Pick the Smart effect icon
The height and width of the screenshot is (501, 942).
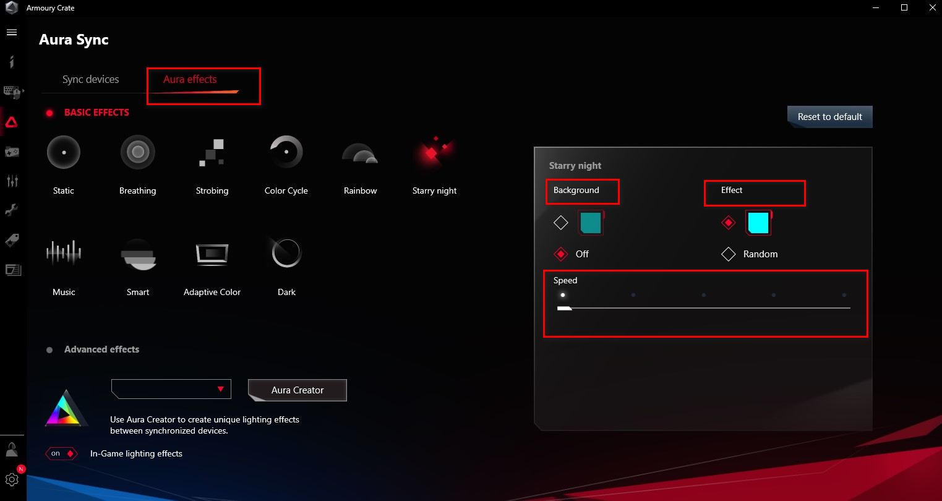point(138,254)
